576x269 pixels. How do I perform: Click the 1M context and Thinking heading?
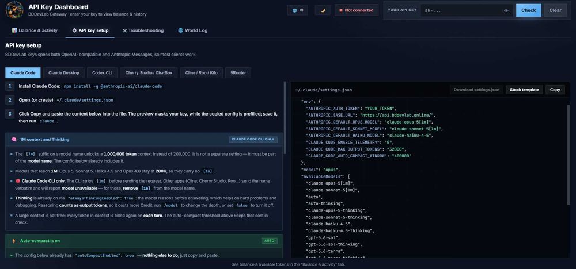(45, 139)
